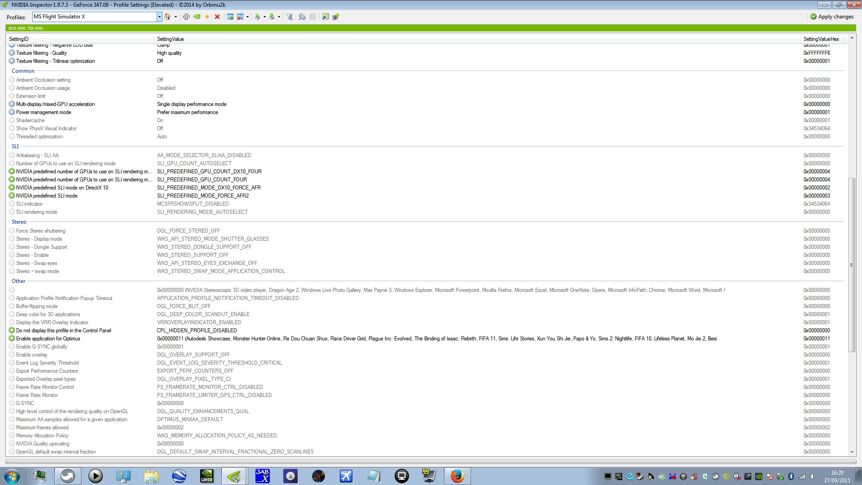
Task: Click the green NVIDIA restore-defaults icon
Action: [x=197, y=17]
